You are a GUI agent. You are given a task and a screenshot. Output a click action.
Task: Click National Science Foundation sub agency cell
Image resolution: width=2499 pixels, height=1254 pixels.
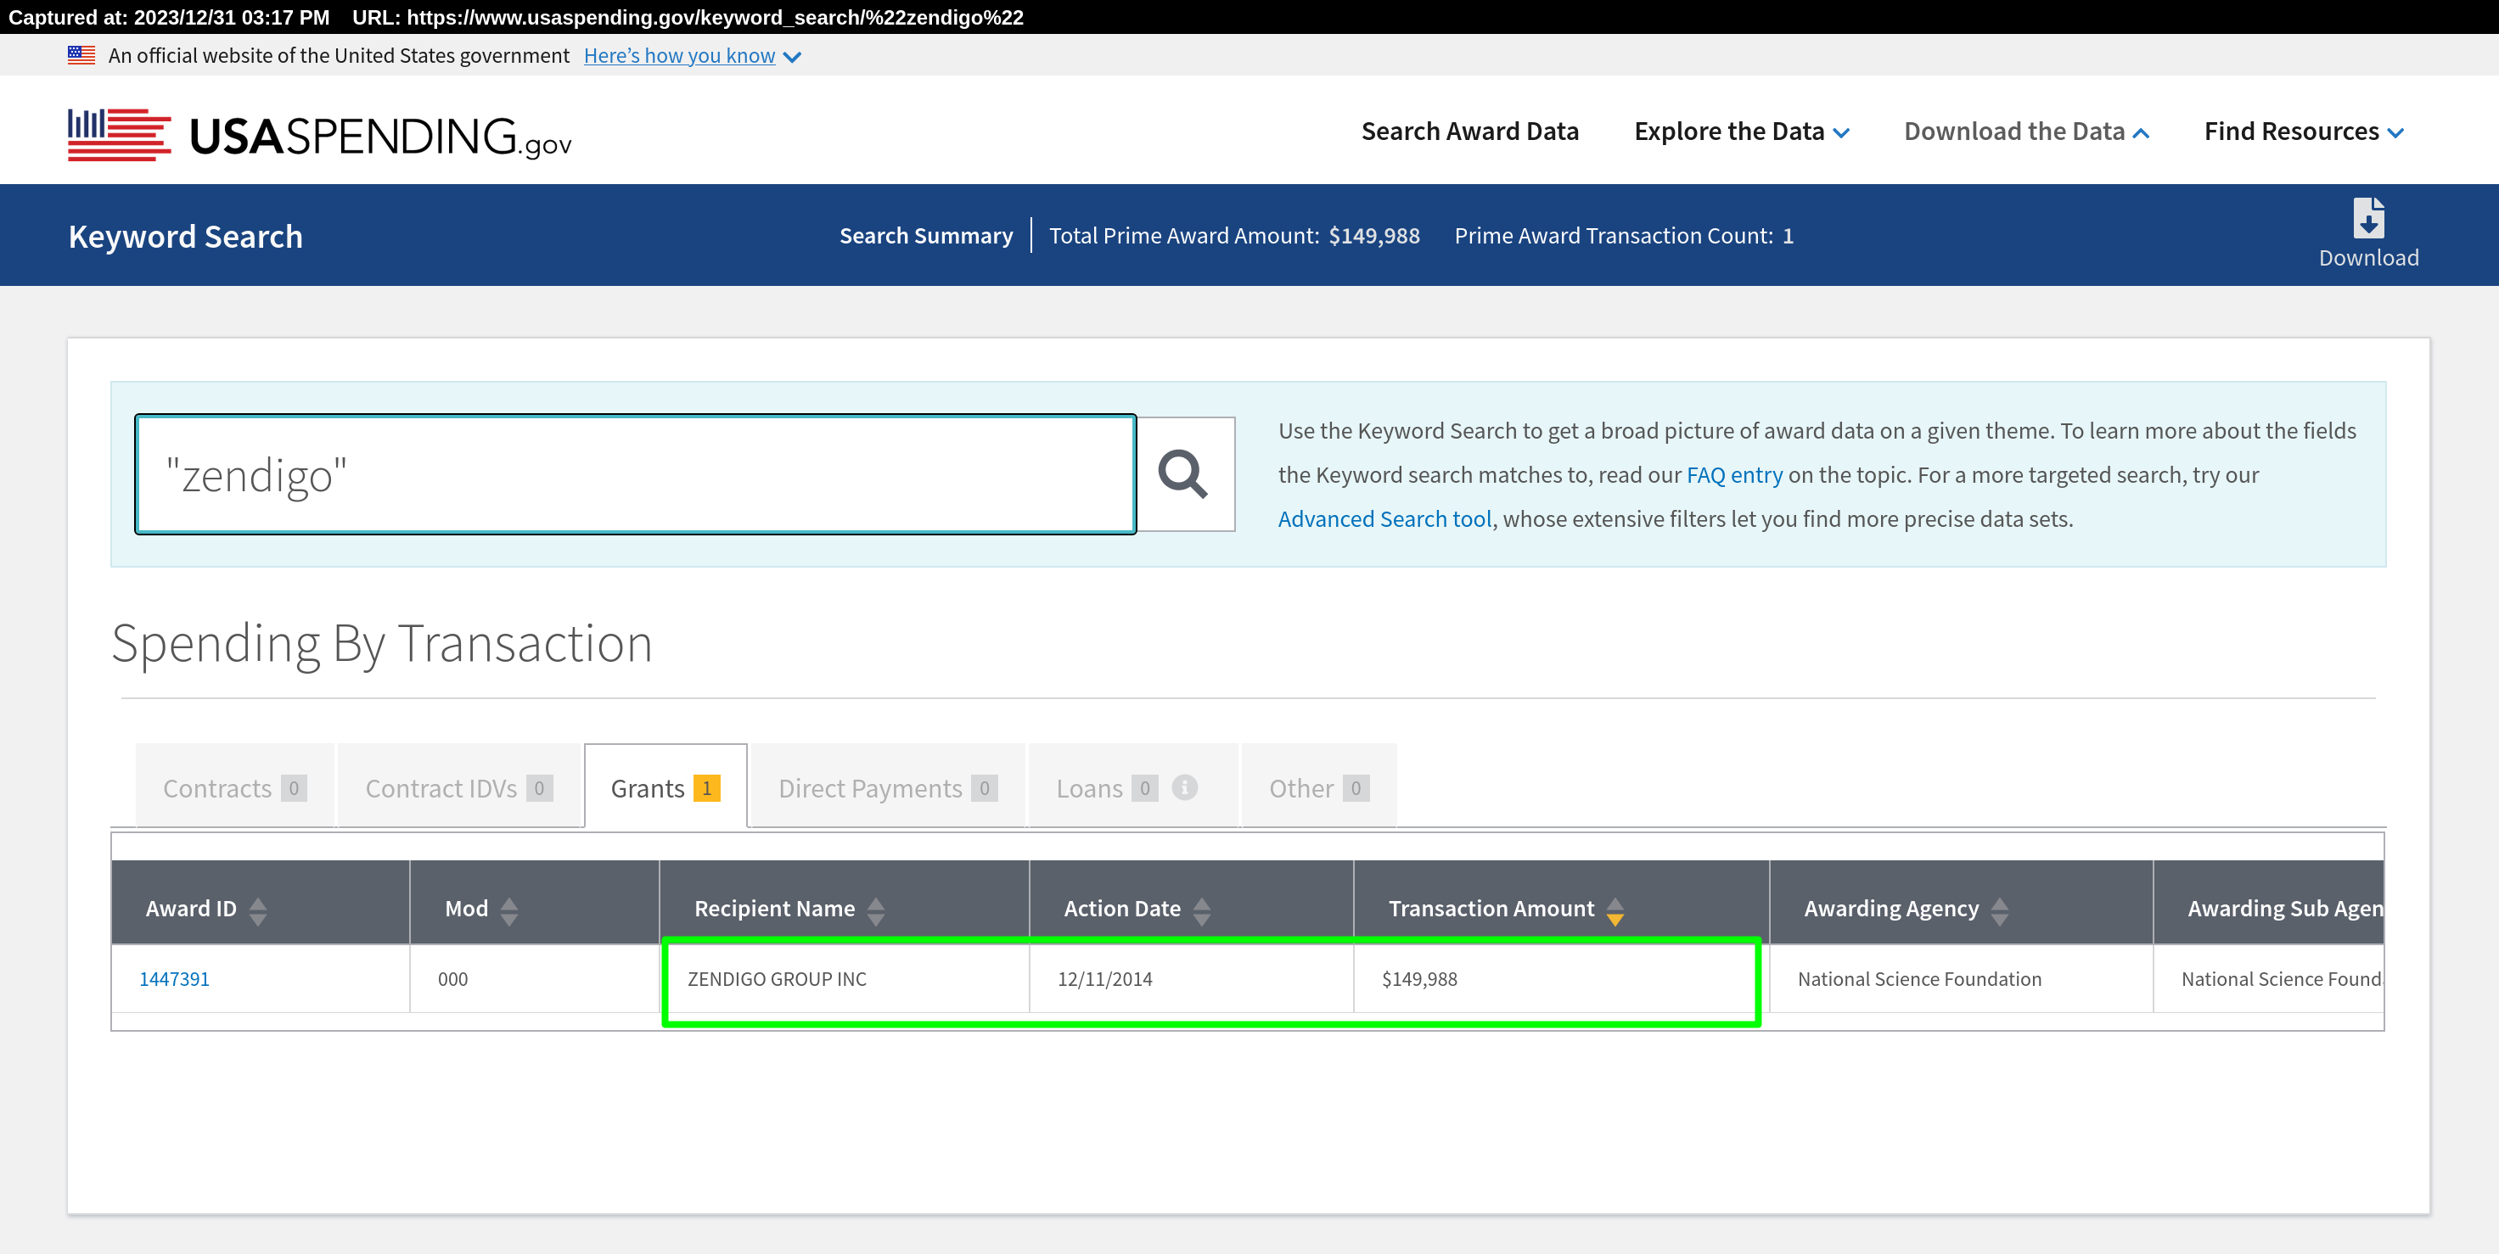click(2268, 978)
